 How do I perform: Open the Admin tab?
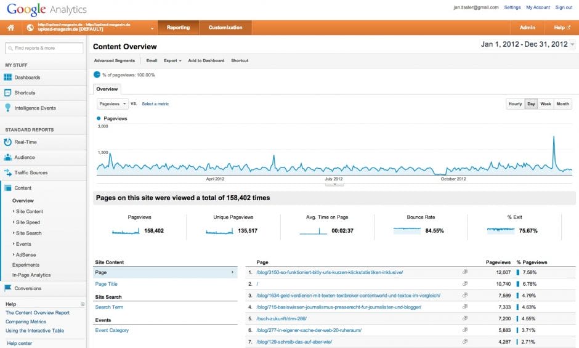click(x=527, y=28)
